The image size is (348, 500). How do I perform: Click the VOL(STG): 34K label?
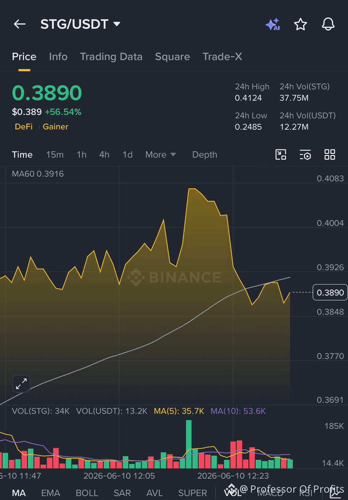(x=41, y=411)
